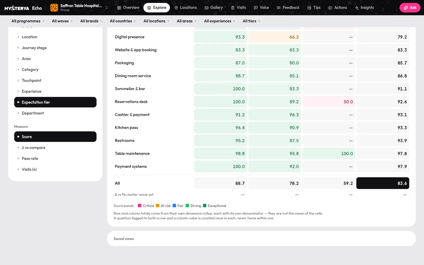Open the All locations filter dropdown
424x265 pixels.
click(156, 21)
